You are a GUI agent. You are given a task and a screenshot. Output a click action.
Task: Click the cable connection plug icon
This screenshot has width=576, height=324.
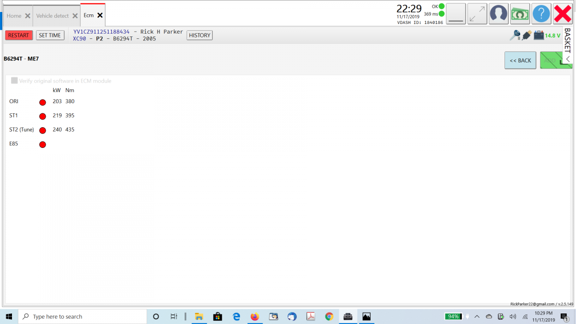pyautogui.click(x=527, y=35)
